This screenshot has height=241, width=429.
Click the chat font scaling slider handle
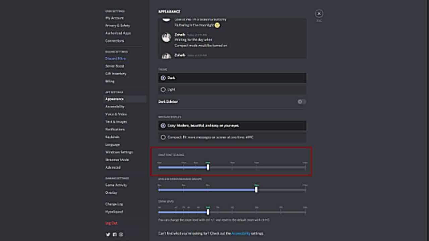[x=208, y=167]
